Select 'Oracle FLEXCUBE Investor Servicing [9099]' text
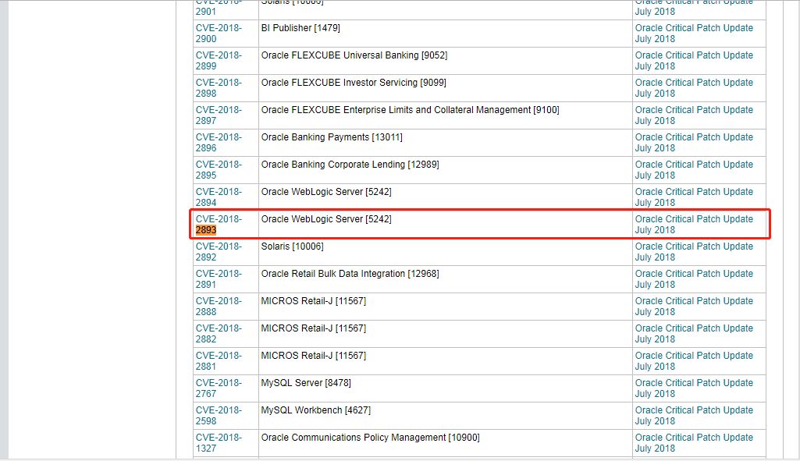 click(x=354, y=83)
